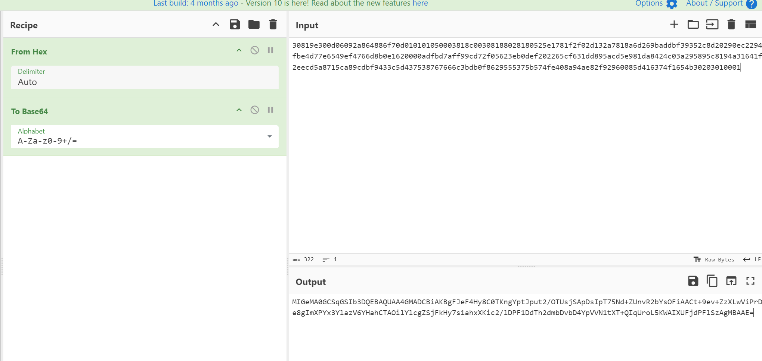This screenshot has width=762, height=361.
Task: Replace the input with the output
Action: point(731,281)
